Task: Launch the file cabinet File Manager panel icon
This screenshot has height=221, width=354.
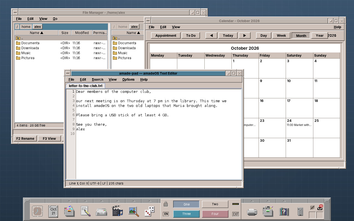Action: click(x=69, y=211)
